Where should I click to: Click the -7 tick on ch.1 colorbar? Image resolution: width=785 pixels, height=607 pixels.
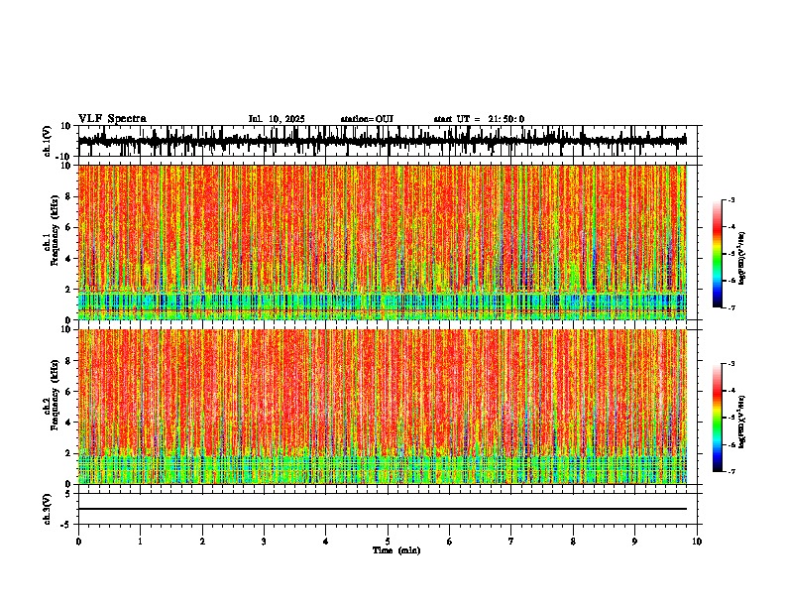coord(731,307)
